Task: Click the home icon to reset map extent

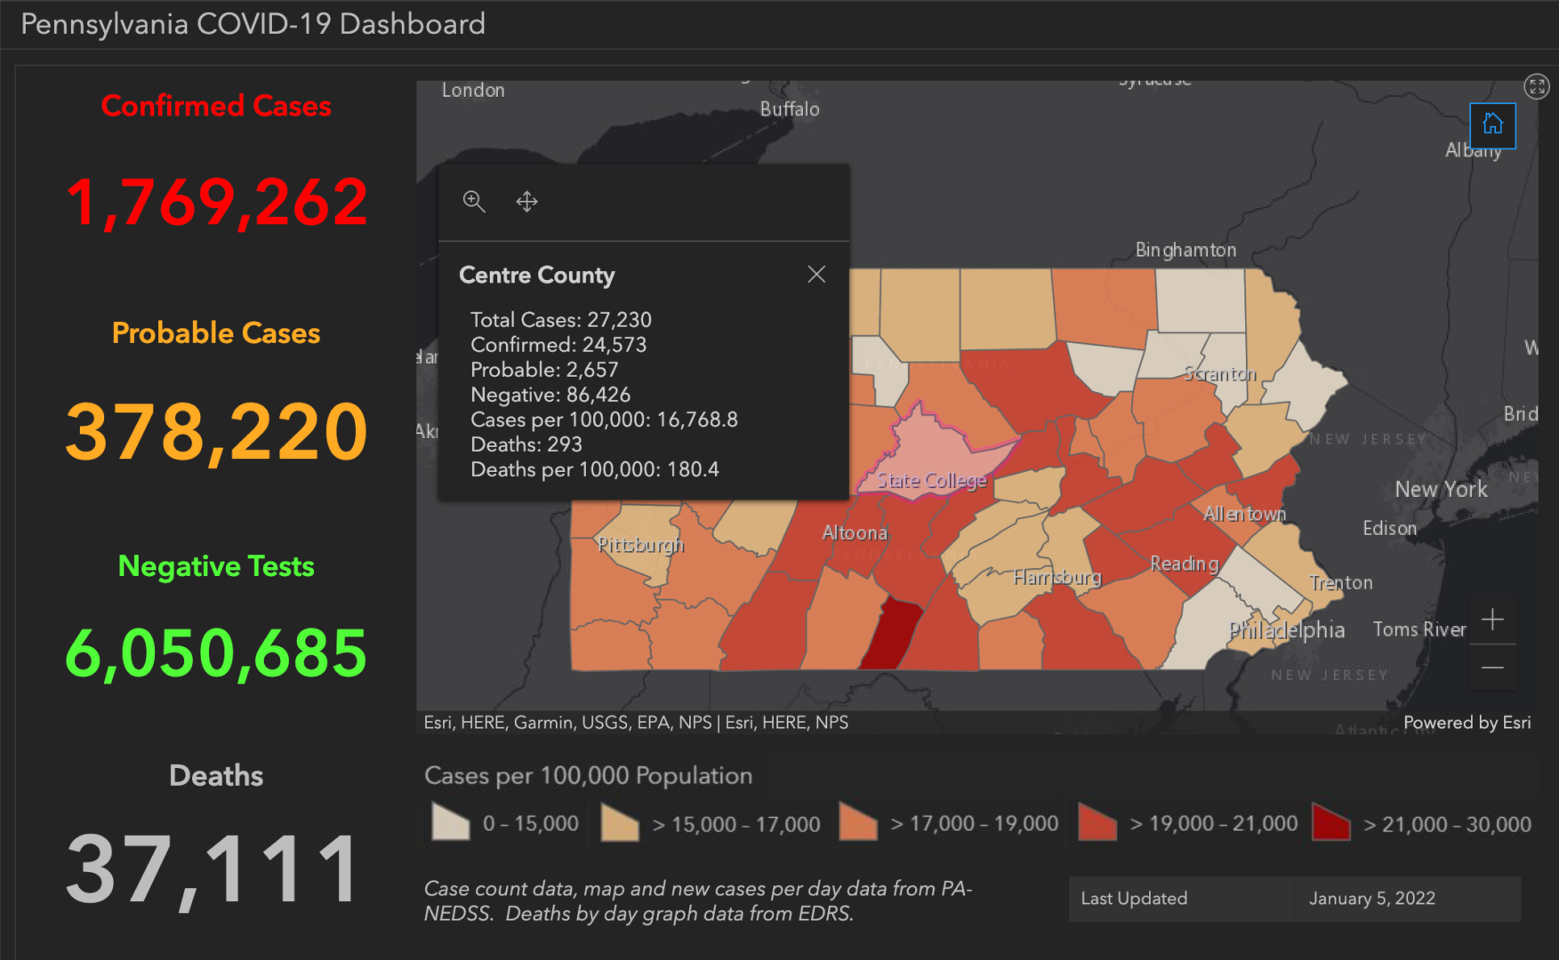Action: point(1492,125)
